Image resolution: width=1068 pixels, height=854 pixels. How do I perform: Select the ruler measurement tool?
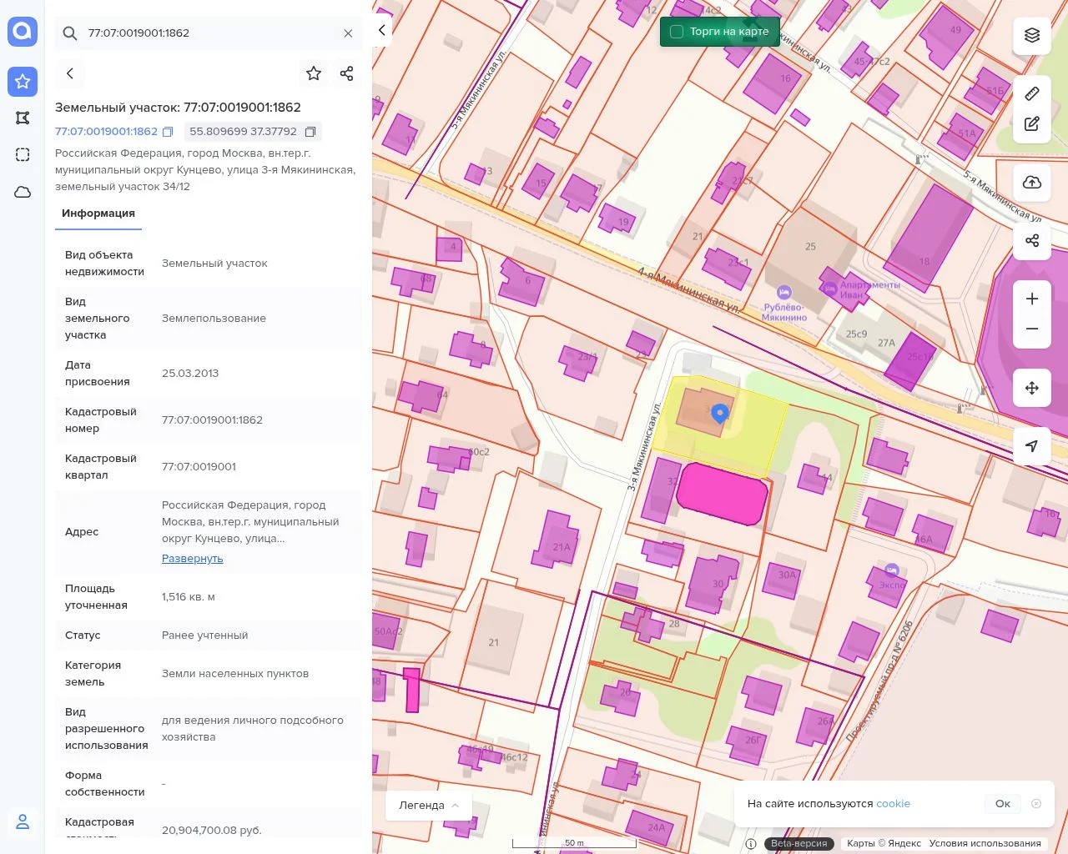tap(1032, 93)
